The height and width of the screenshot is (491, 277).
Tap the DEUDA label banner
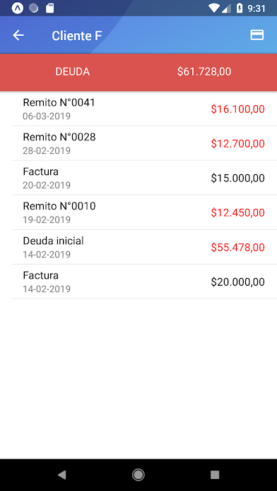click(73, 72)
